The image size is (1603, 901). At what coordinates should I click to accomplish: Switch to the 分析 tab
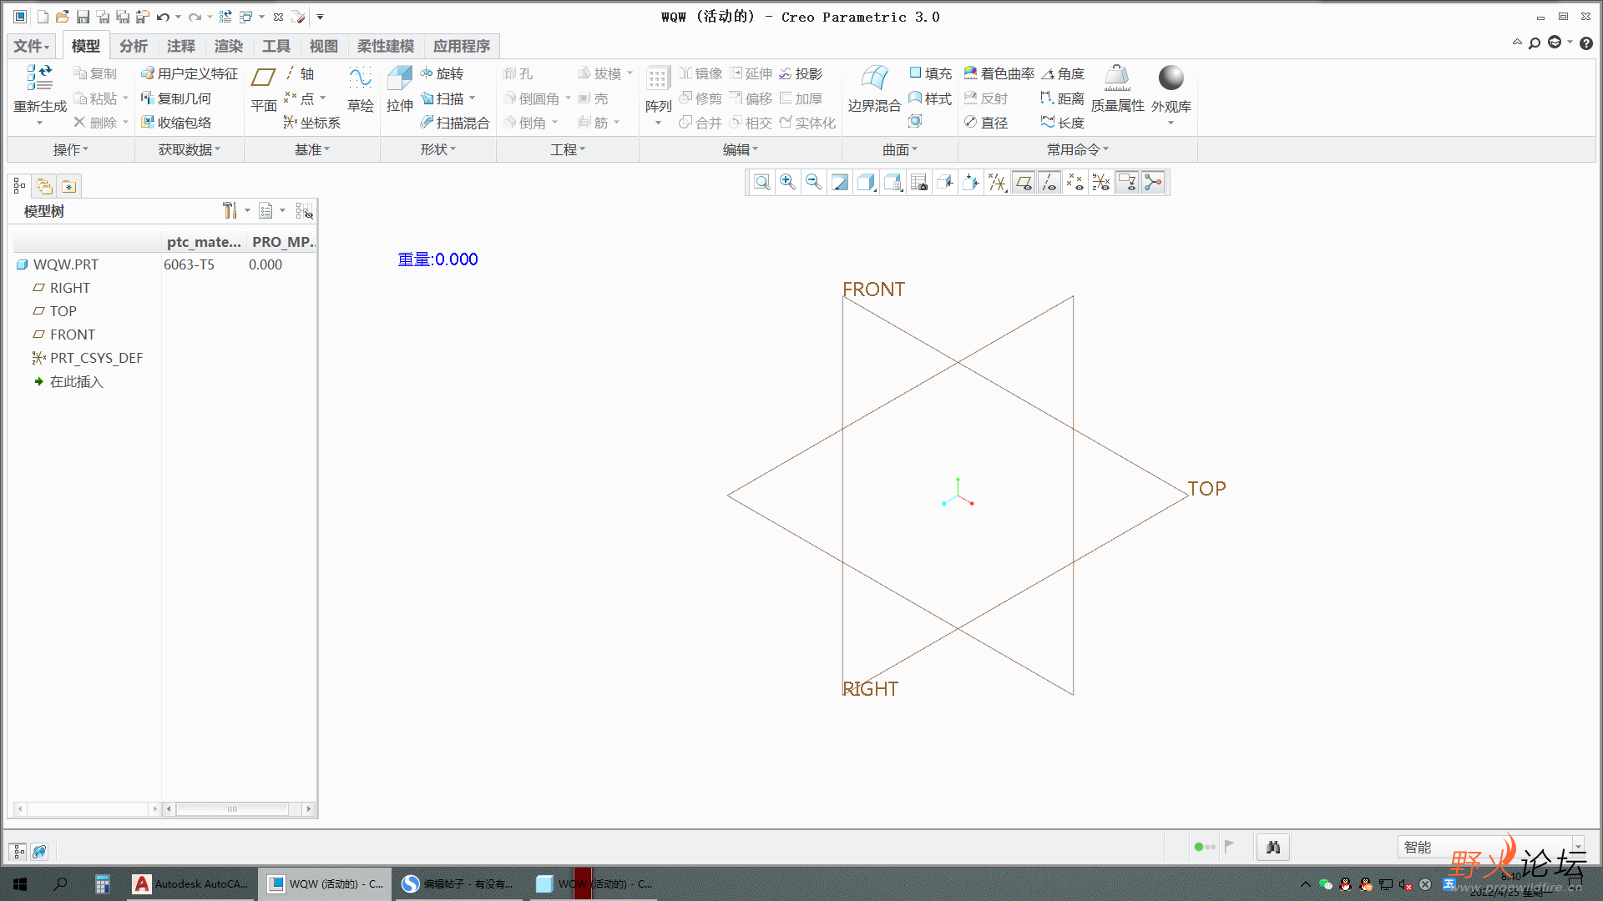click(134, 46)
